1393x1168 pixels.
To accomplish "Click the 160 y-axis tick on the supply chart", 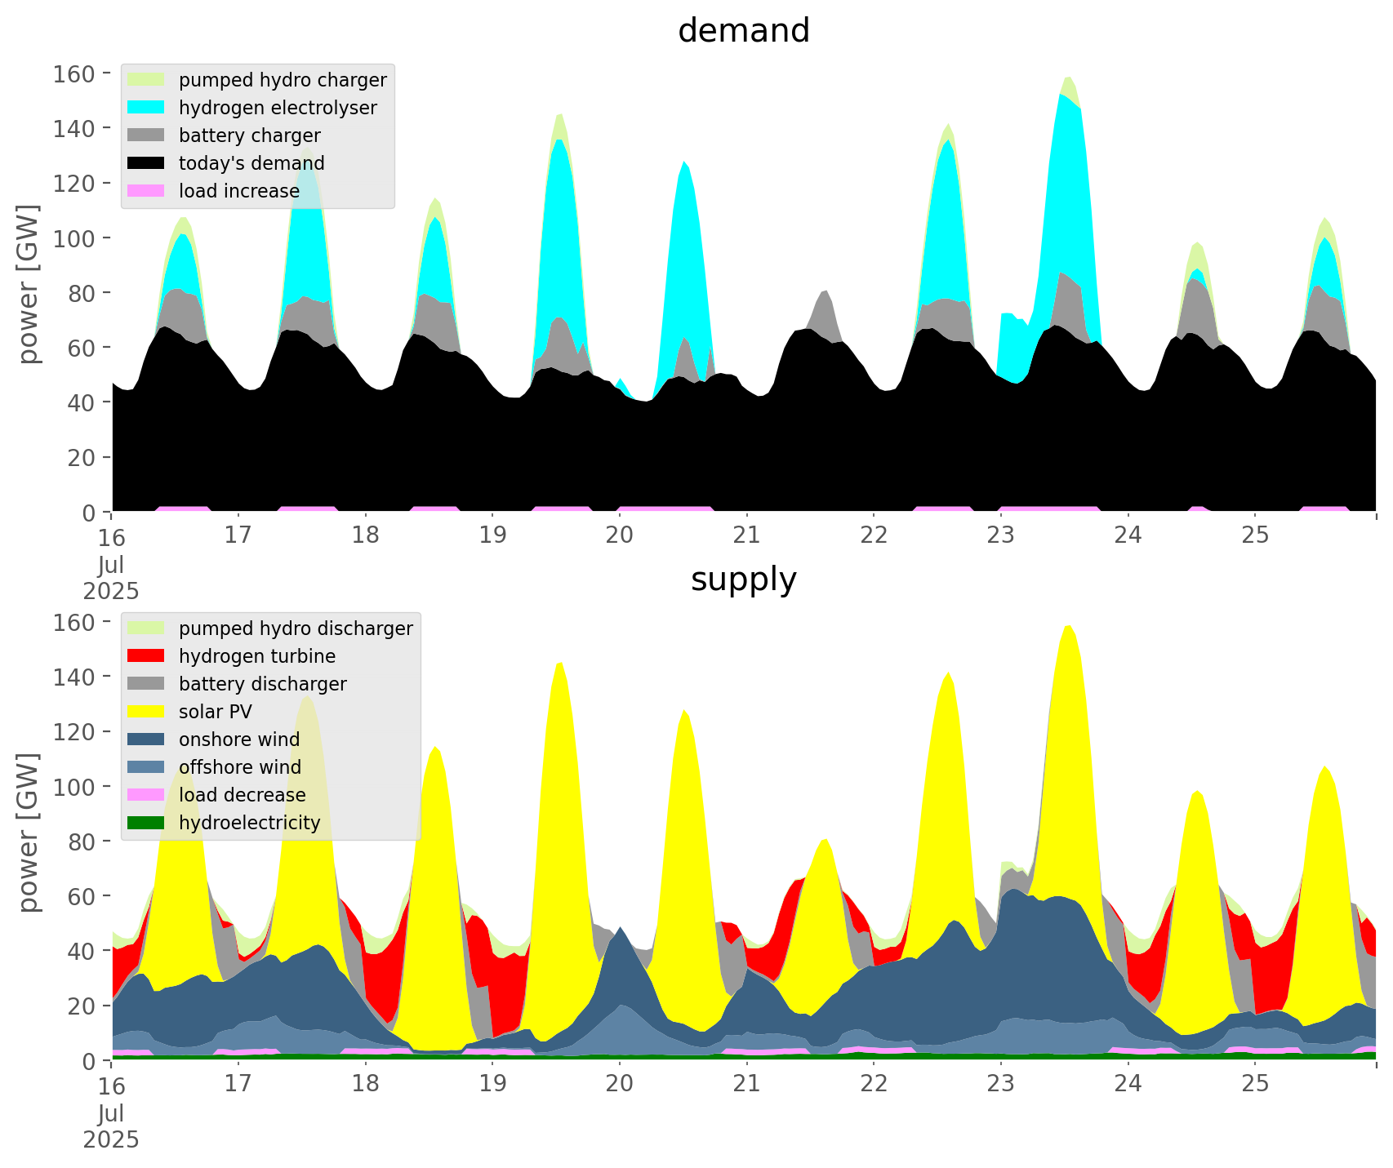I will (74, 622).
